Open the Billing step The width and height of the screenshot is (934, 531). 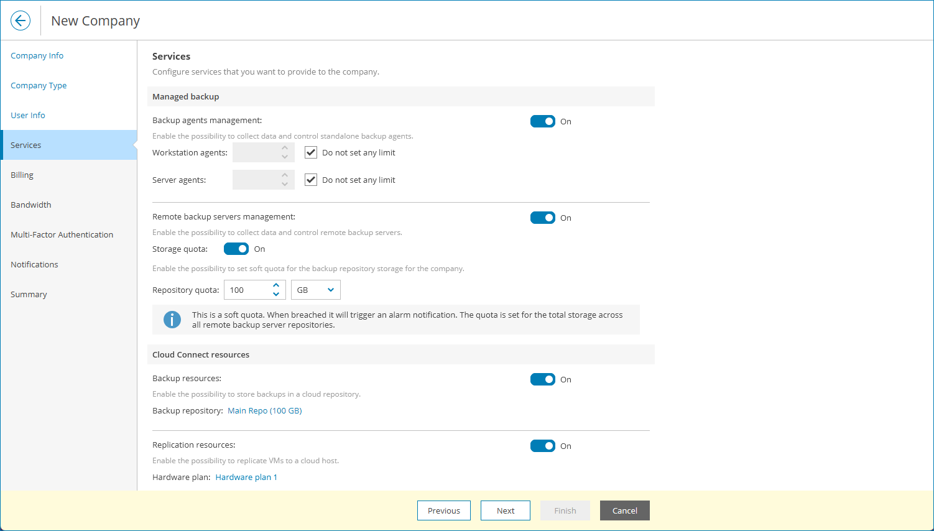point(22,175)
